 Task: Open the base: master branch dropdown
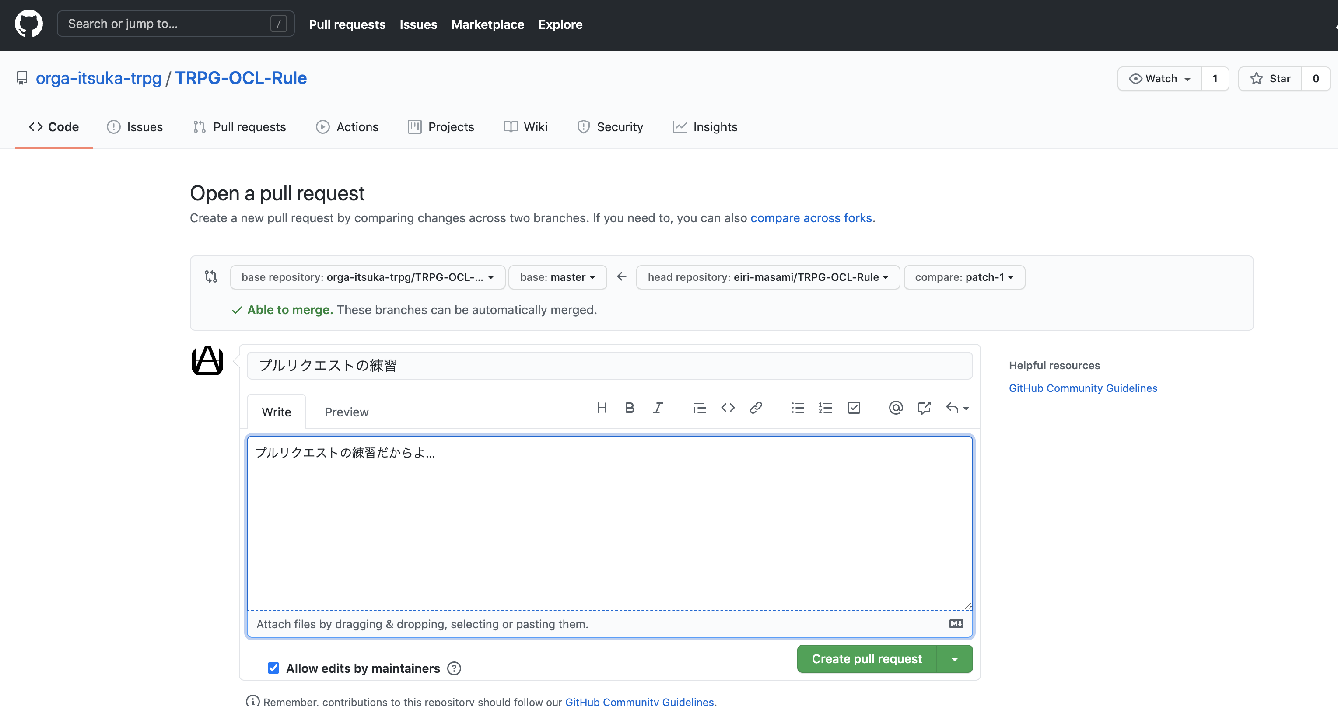pos(557,277)
